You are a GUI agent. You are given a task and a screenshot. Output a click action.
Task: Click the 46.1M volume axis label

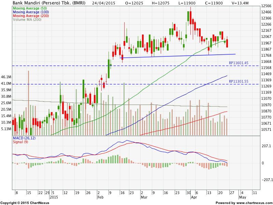point(6,77)
